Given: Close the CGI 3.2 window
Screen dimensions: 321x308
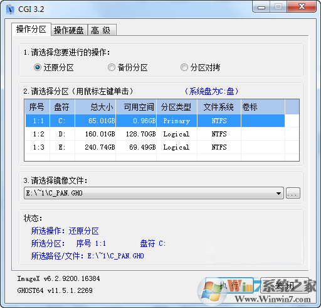Looking at the screenshot, I should [302, 7].
